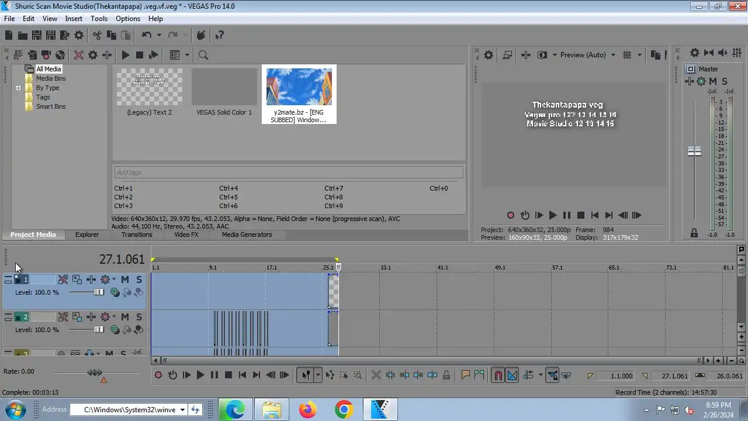This screenshot has width=748, height=421.
Task: Remove selected media with the red X icon
Action: (x=79, y=55)
